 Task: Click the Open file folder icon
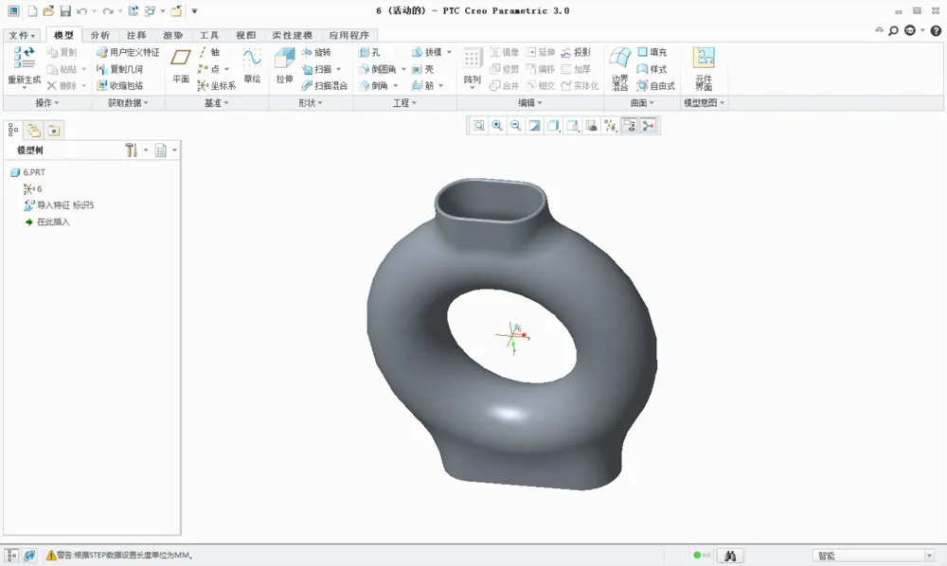coord(49,10)
